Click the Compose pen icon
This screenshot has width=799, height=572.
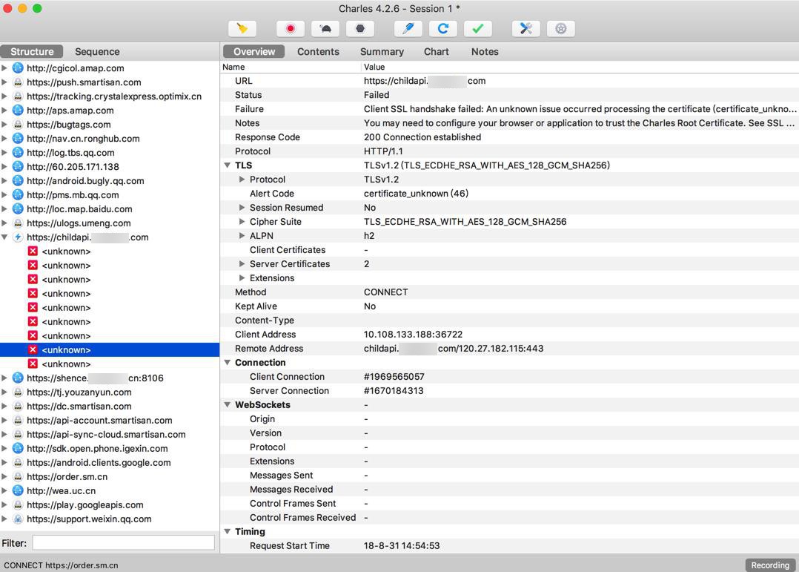408,29
